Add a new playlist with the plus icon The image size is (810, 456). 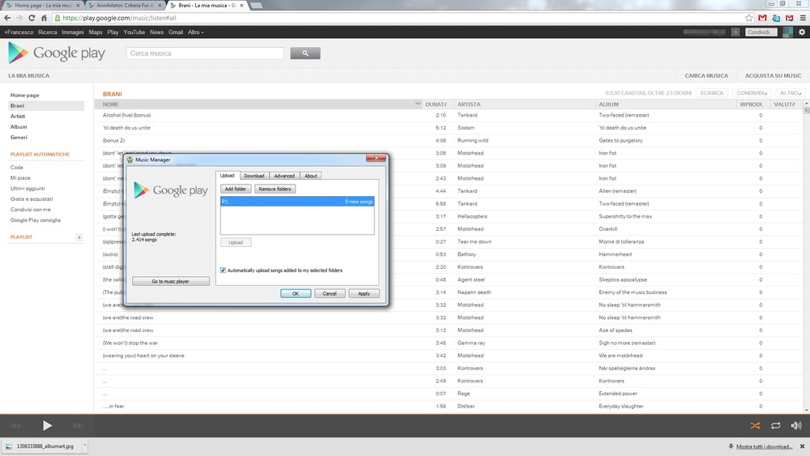pyautogui.click(x=79, y=237)
